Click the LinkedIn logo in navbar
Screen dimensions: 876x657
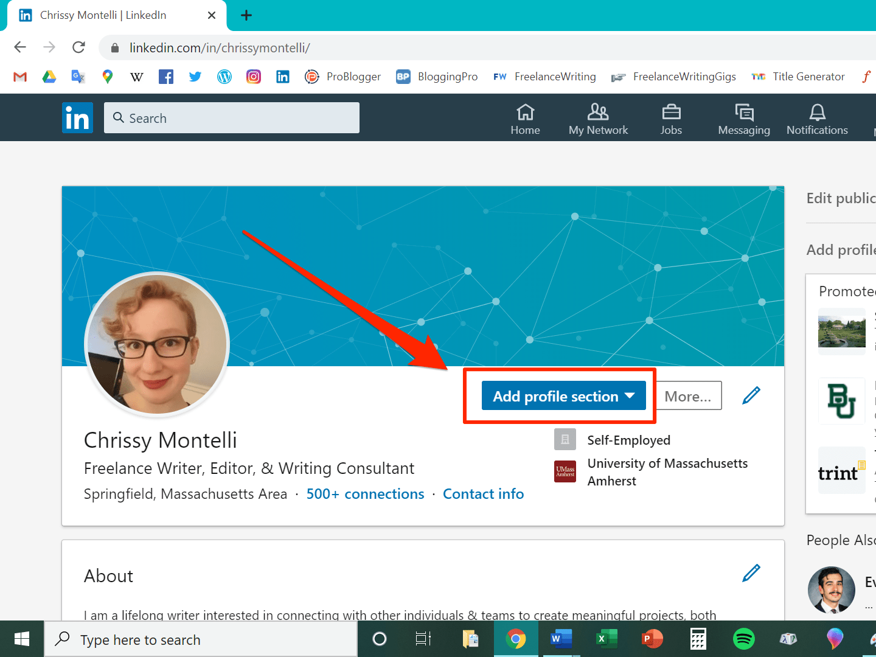pos(77,117)
